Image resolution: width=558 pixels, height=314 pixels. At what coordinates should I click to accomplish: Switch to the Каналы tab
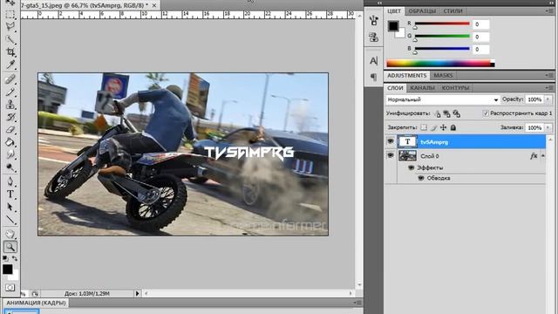(x=422, y=87)
